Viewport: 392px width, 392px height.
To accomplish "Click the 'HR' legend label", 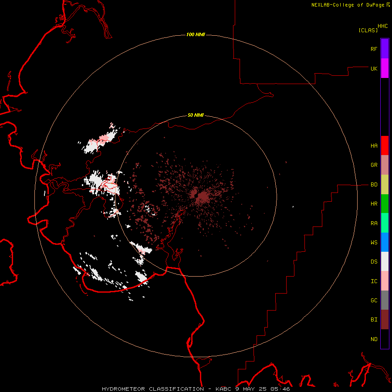I will click(374, 204).
